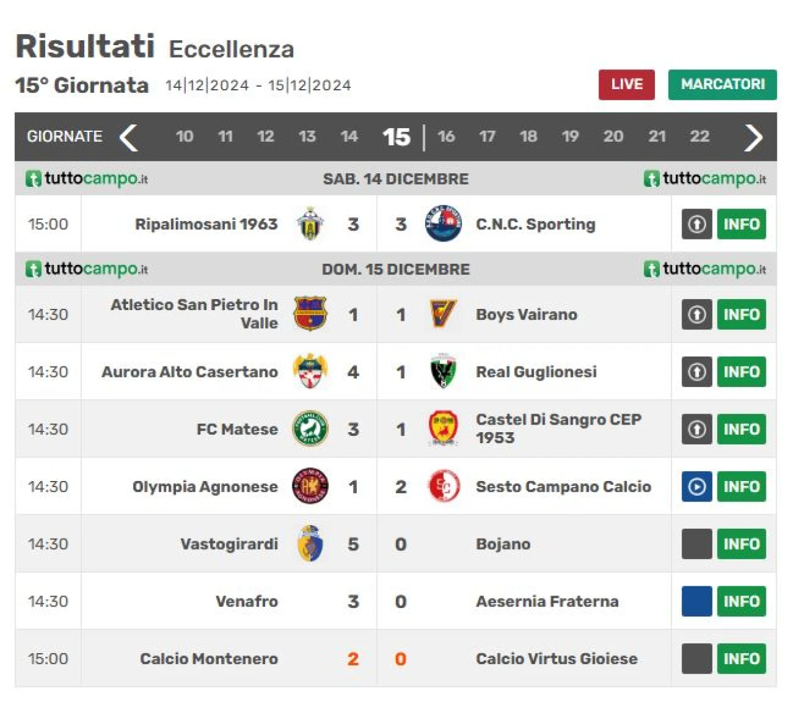Click the C.N.C. Sporting team logo
The height and width of the screenshot is (702, 793).
(444, 224)
